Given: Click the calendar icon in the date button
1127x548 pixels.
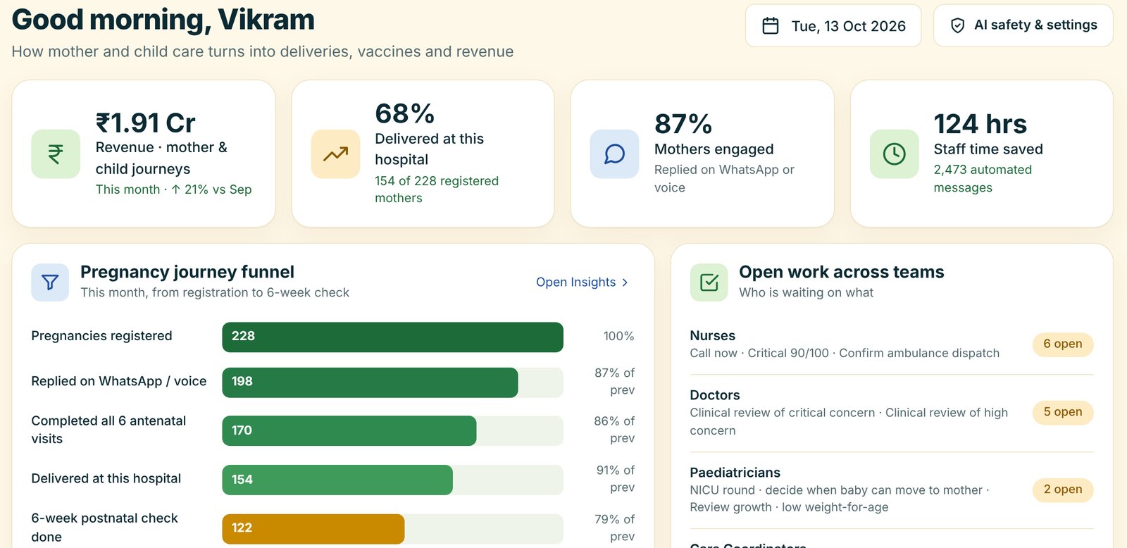Looking at the screenshot, I should 771,26.
